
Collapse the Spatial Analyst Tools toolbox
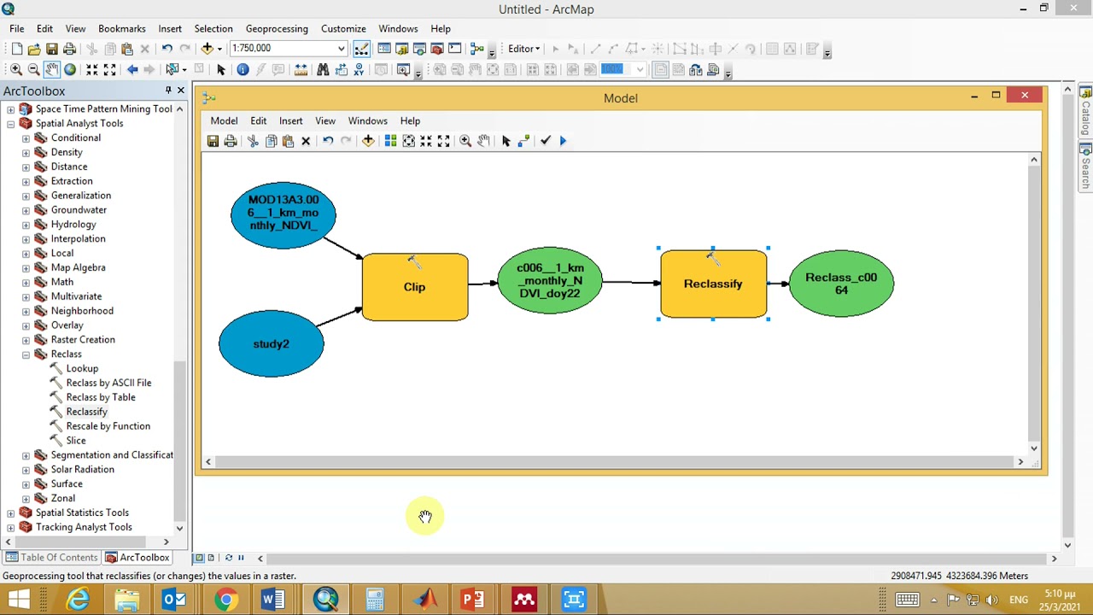[x=10, y=124]
